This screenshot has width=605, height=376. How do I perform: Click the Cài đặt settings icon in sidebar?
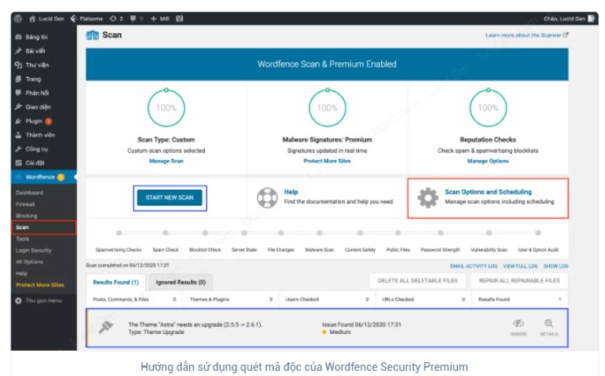(x=18, y=163)
